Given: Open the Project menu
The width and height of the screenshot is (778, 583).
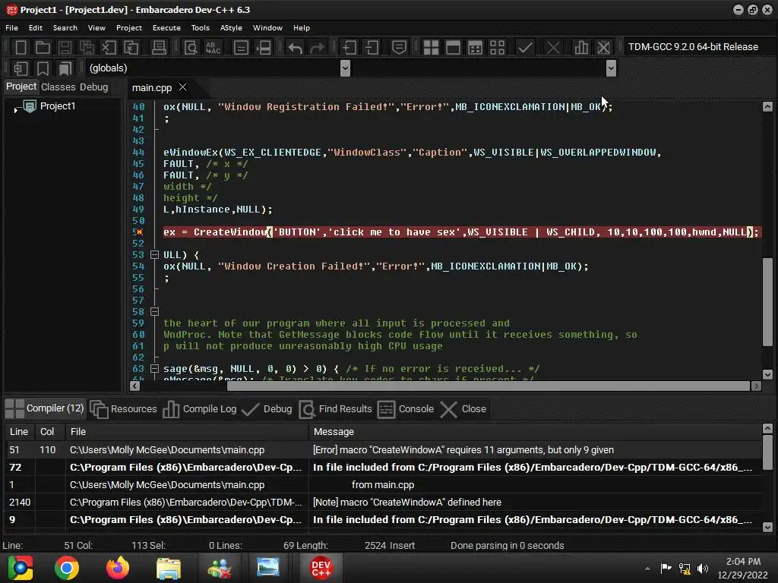Looking at the screenshot, I should click(129, 28).
